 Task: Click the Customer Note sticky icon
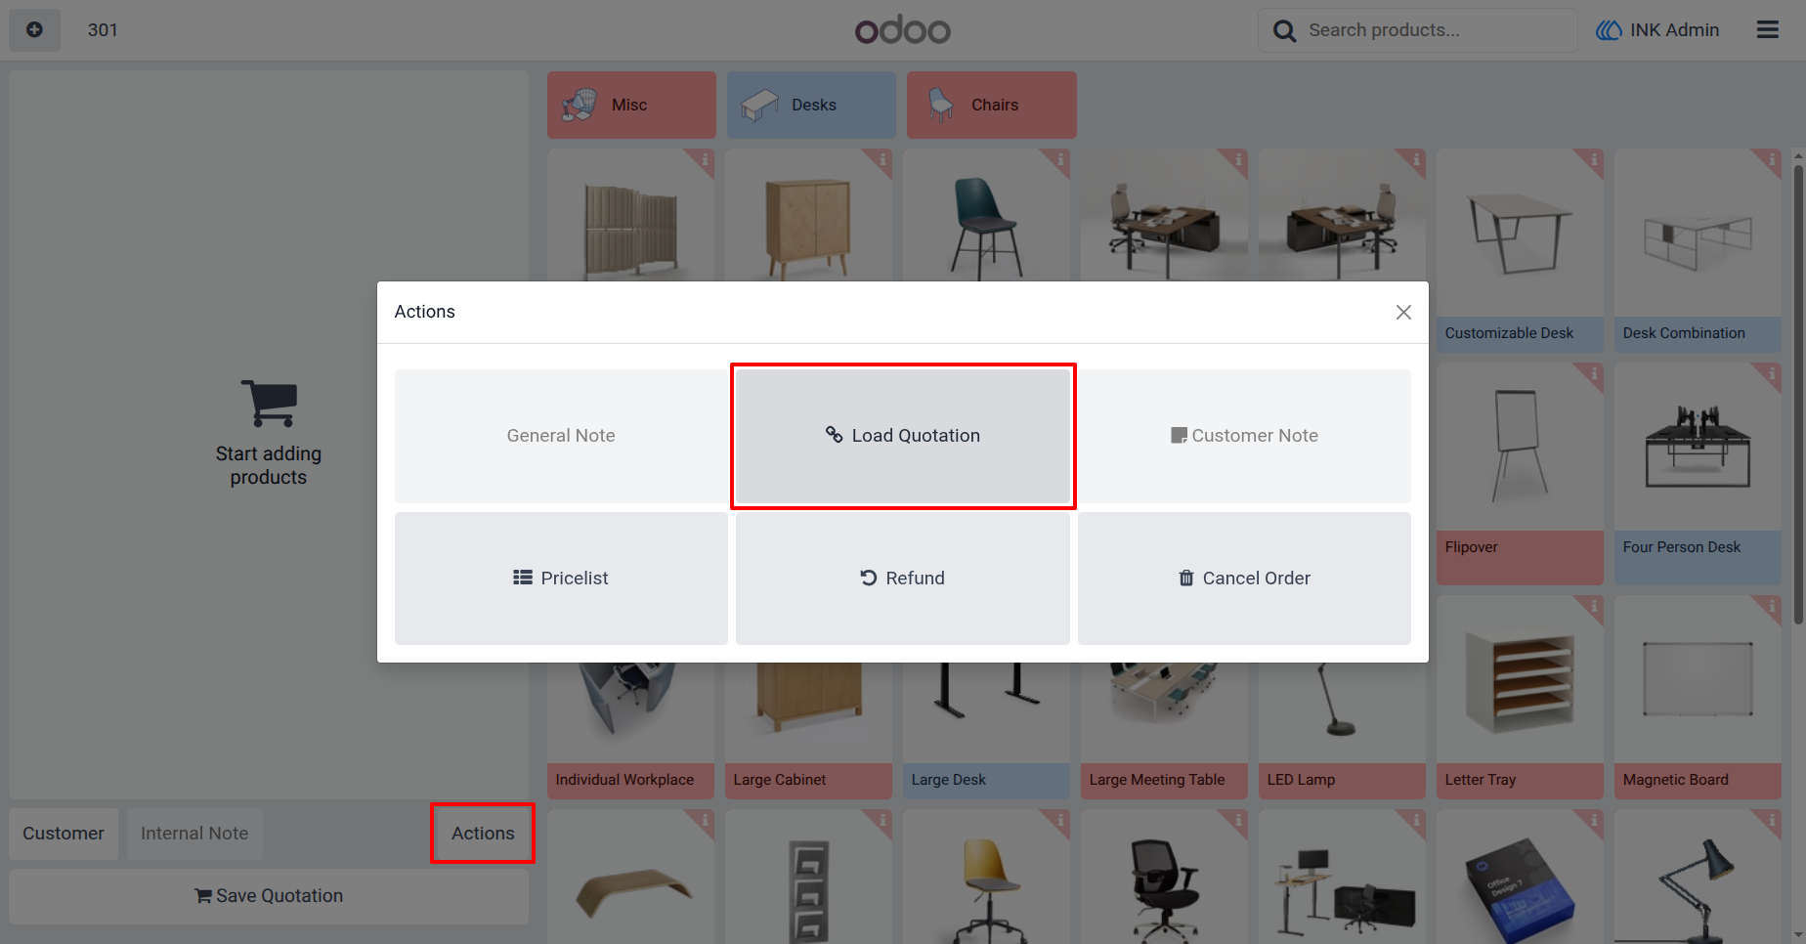(x=1179, y=435)
